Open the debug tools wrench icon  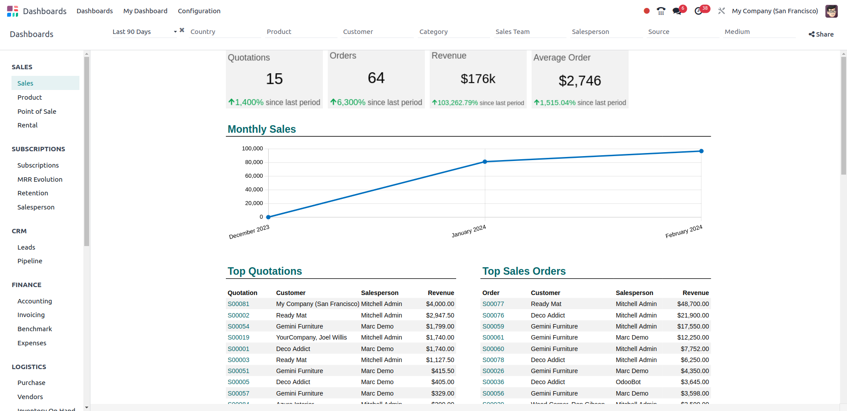(x=722, y=11)
